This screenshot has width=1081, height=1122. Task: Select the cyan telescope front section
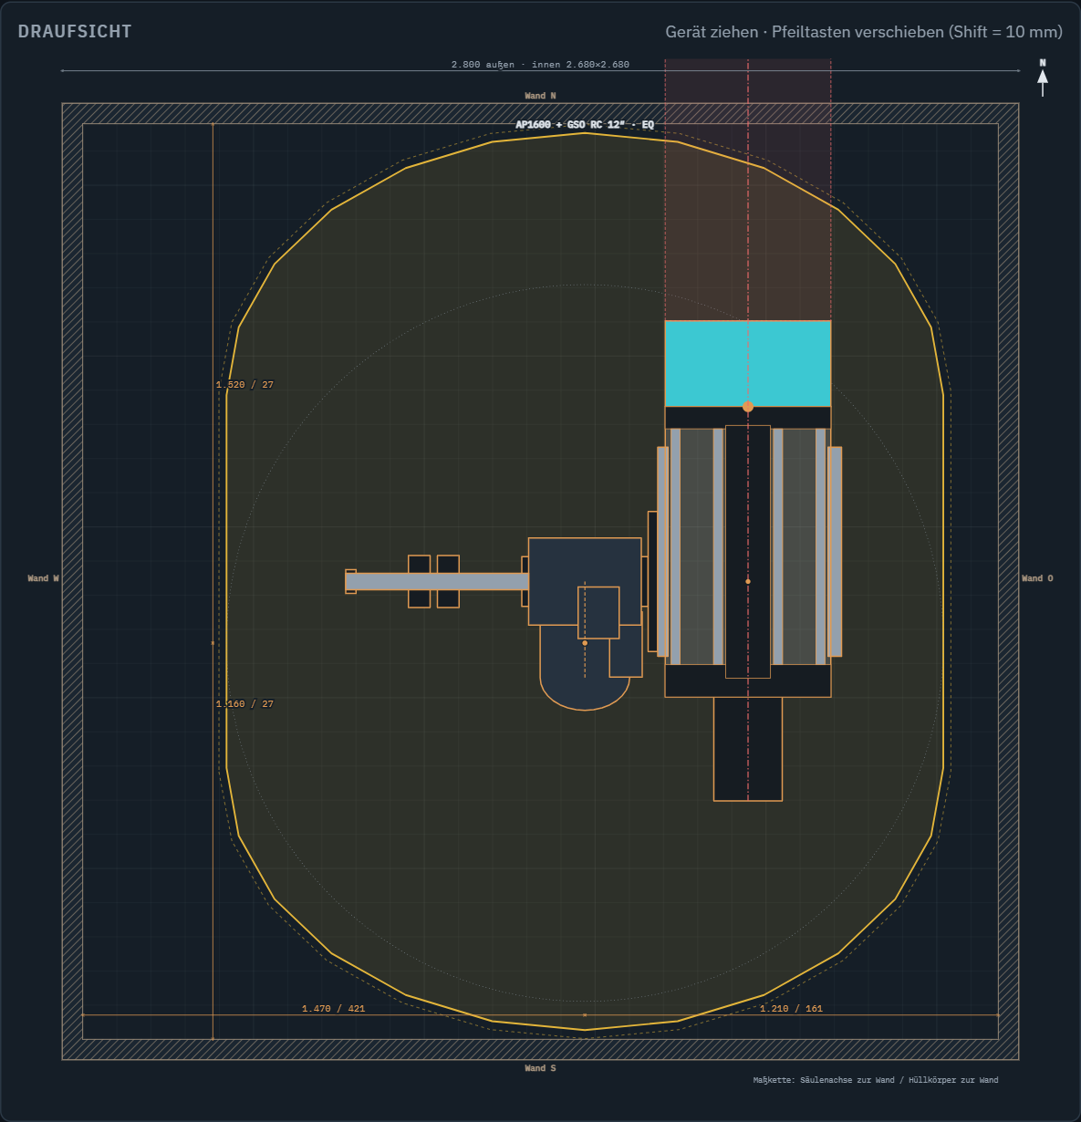coord(748,364)
